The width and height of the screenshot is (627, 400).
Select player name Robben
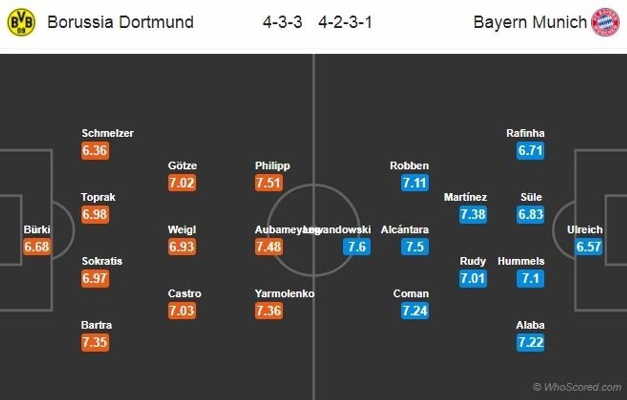409,166
